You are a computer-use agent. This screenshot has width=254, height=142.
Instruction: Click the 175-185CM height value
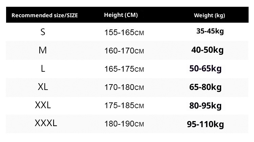124,106
